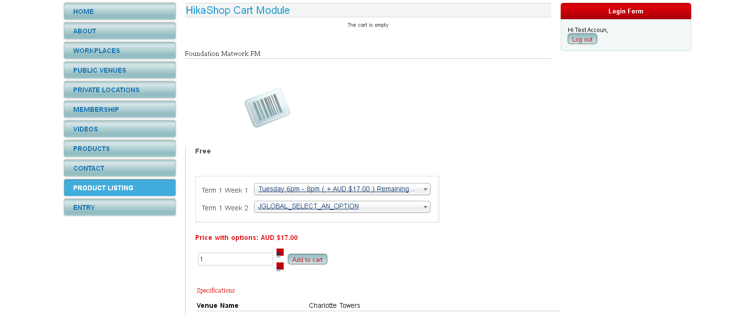This screenshot has height=315, width=752.
Task: Open the Videos menu item
Action: click(120, 129)
